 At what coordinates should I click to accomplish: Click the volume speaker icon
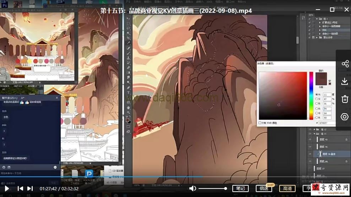point(193,188)
